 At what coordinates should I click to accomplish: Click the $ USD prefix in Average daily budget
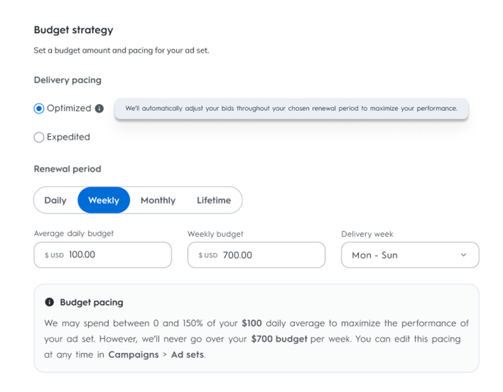pos(54,255)
